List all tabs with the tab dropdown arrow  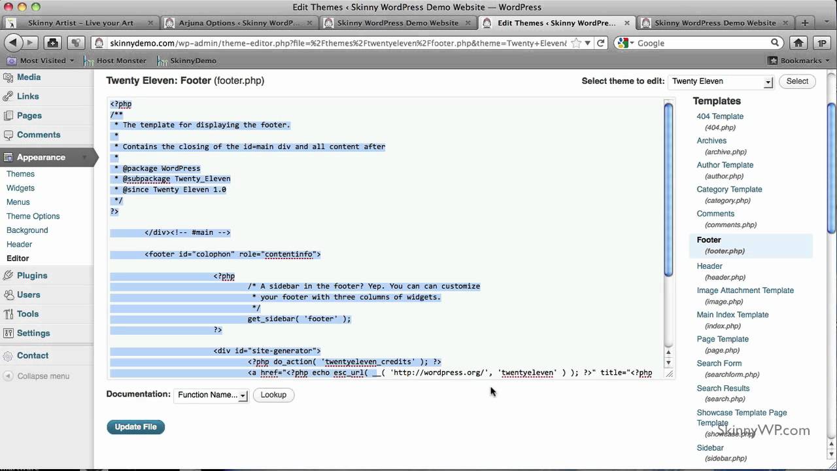[x=826, y=23]
